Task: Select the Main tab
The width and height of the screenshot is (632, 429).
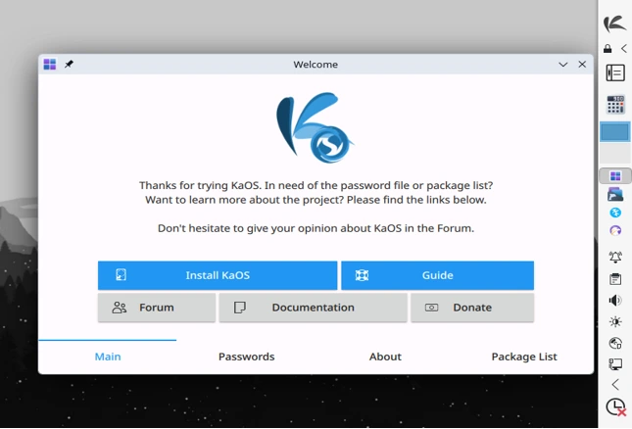Action: [x=108, y=357]
